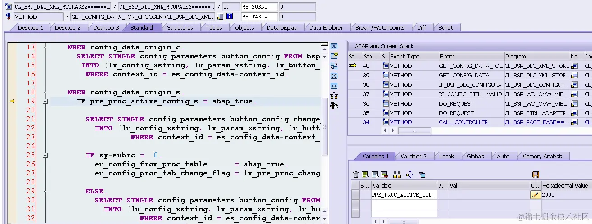Click navigation icon in stack row 37
The height and width of the screenshot is (224, 592).
pyautogui.click(x=574, y=94)
